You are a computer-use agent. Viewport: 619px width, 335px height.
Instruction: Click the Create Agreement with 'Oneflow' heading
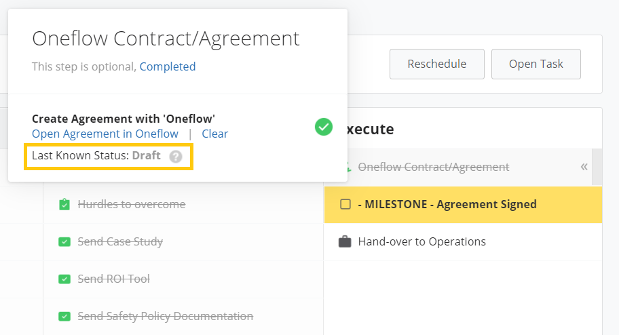(124, 119)
